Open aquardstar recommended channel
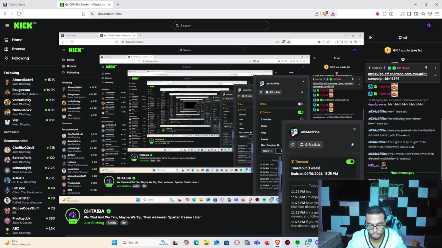442x248 pixels. [29, 200]
